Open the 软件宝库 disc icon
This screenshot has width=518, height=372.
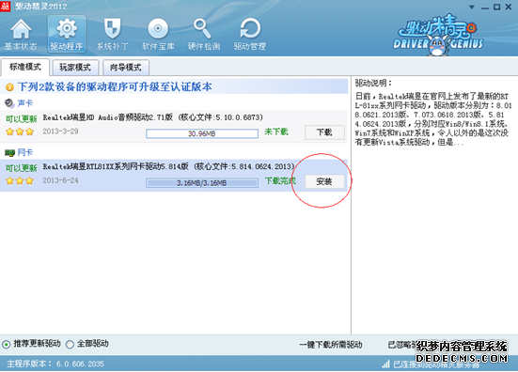point(158,34)
